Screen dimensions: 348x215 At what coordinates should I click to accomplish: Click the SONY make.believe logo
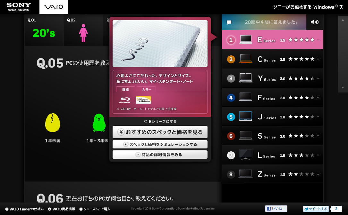pos(19,7)
